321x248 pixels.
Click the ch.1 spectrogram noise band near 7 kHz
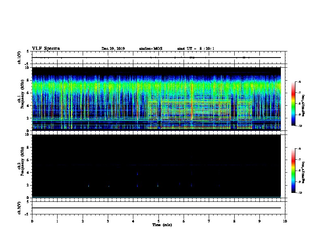(x=156, y=86)
